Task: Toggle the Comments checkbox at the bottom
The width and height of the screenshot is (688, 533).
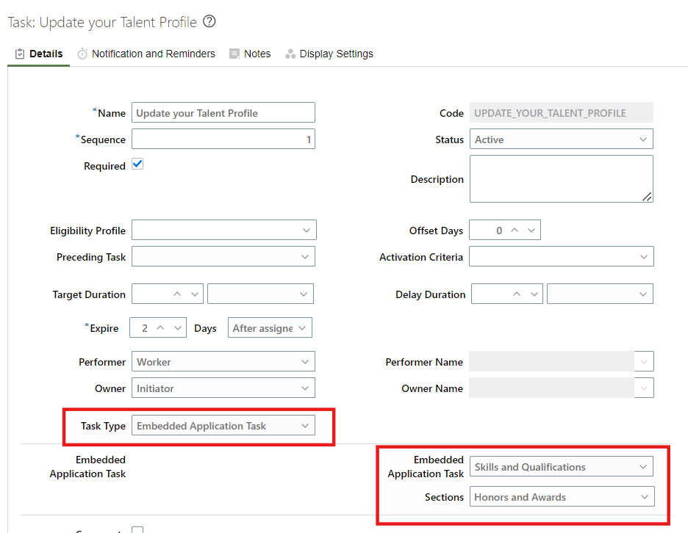Action: pyautogui.click(x=137, y=529)
